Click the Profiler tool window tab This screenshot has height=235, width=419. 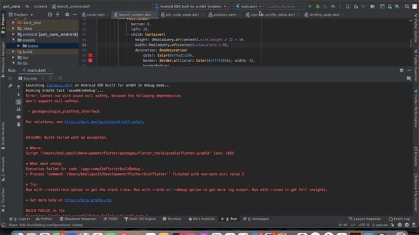point(44,219)
